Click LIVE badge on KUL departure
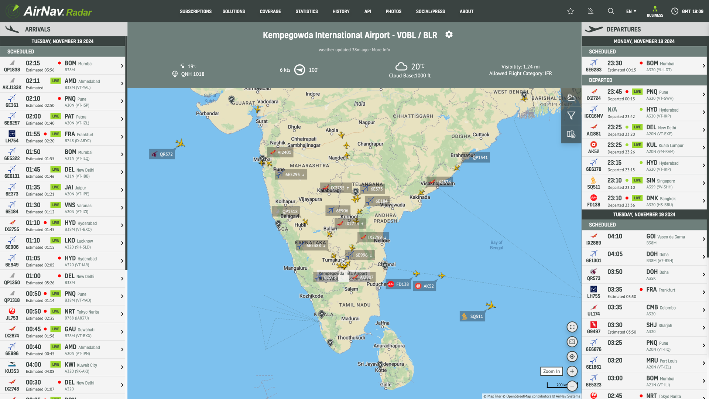This screenshot has width=709, height=399. (x=637, y=145)
